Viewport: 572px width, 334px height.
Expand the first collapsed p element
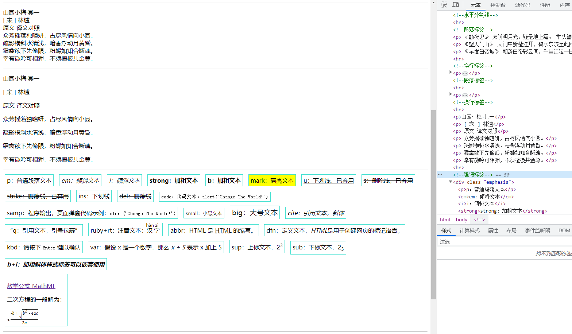pos(451,73)
